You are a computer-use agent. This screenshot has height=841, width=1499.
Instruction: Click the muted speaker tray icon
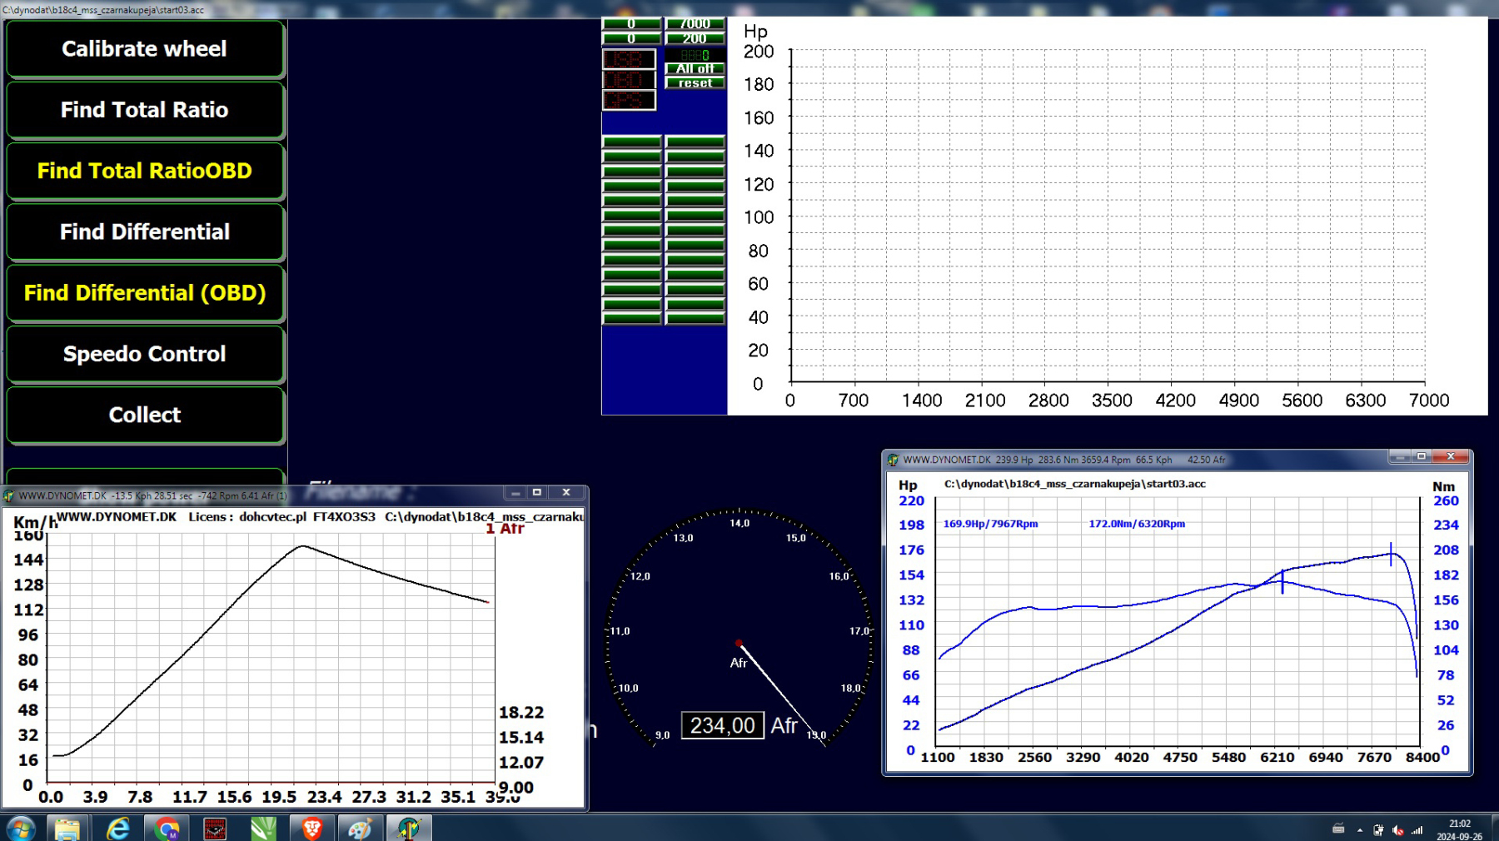pyautogui.click(x=1398, y=830)
